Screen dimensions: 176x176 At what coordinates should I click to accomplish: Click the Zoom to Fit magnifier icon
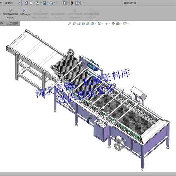[70, 24]
